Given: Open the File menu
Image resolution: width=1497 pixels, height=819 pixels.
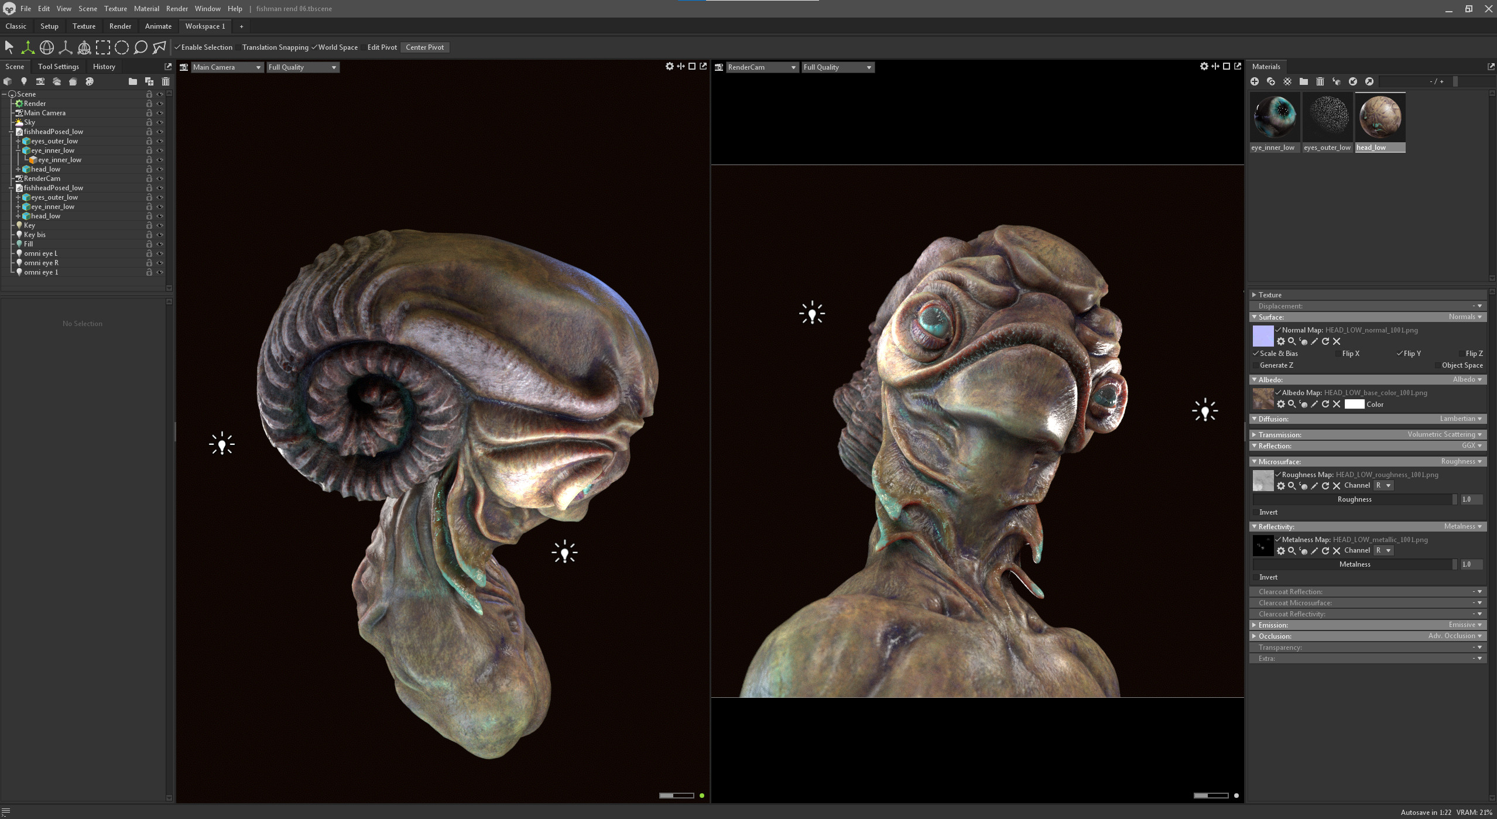Looking at the screenshot, I should point(25,9).
